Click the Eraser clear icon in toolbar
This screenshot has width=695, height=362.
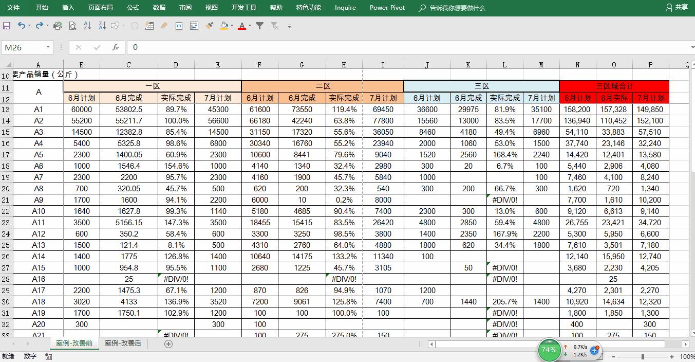[x=164, y=26]
